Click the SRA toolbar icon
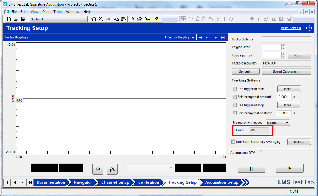This screenshot has height=196, width=318. coord(265,19)
